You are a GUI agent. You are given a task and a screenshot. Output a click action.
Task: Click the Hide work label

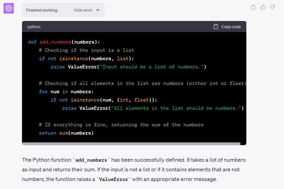[83, 10]
